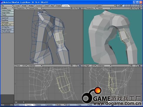143x107 pixels.
Task: Open the Surface Editor
Action: tap(7, 10)
